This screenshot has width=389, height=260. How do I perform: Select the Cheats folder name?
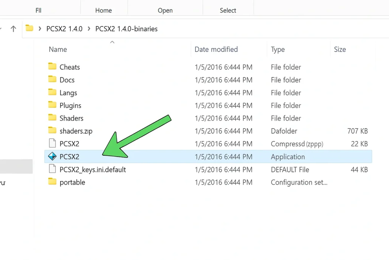coord(70,67)
